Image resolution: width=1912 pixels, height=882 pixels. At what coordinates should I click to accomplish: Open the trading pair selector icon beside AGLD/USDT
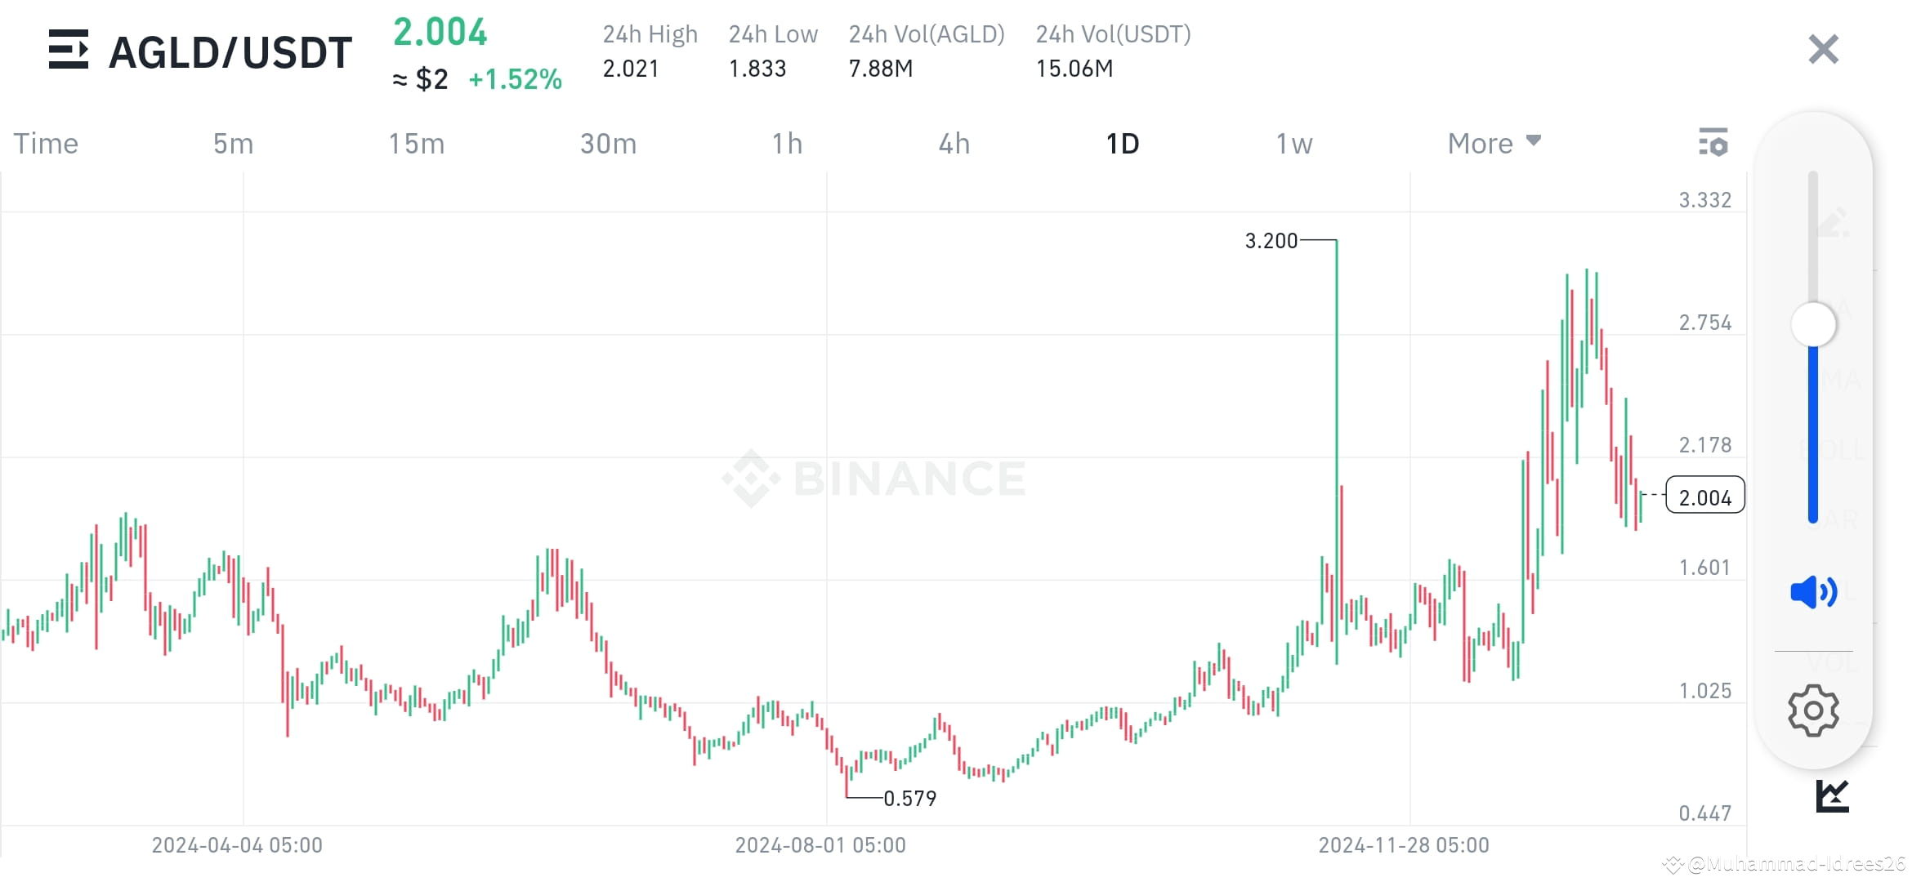click(x=70, y=50)
